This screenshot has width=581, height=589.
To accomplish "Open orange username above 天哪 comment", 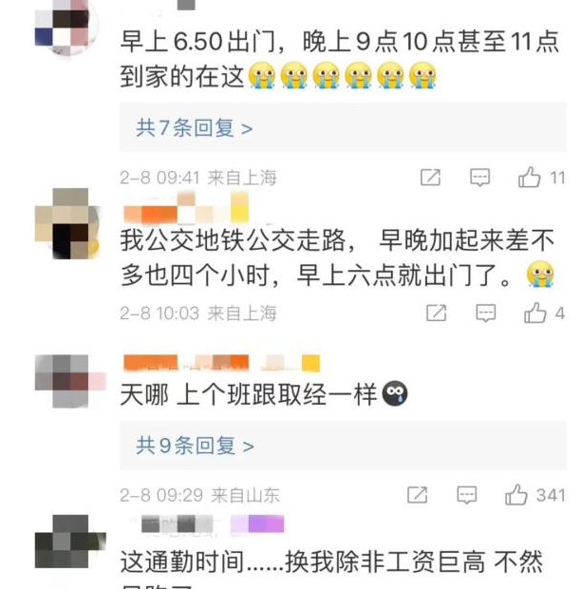I will click(221, 363).
